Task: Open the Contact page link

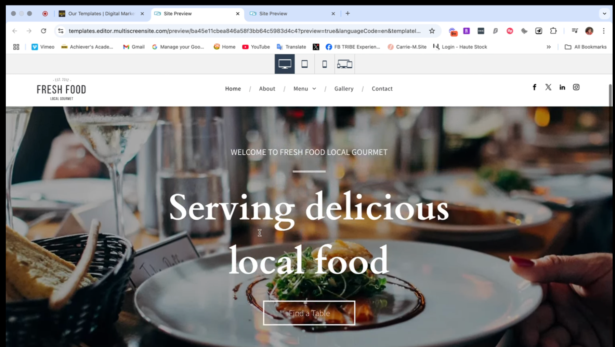Action: point(382,88)
